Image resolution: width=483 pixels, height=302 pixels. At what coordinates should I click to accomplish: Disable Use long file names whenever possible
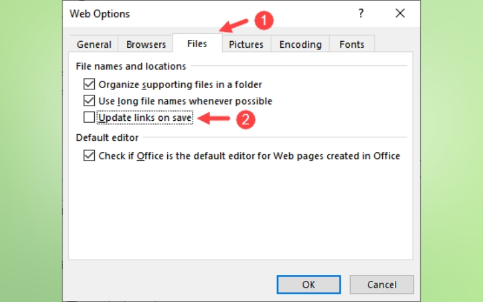click(89, 101)
